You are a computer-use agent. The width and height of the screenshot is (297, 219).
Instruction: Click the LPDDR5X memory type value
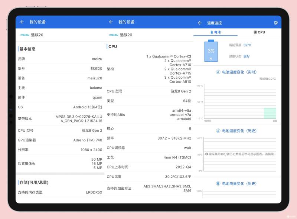tap(94, 192)
